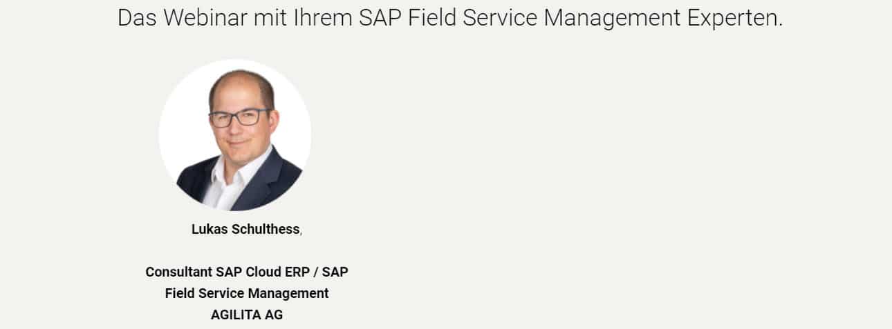Select the surname 'Schulthess'
892x329 pixels.
click(263, 230)
